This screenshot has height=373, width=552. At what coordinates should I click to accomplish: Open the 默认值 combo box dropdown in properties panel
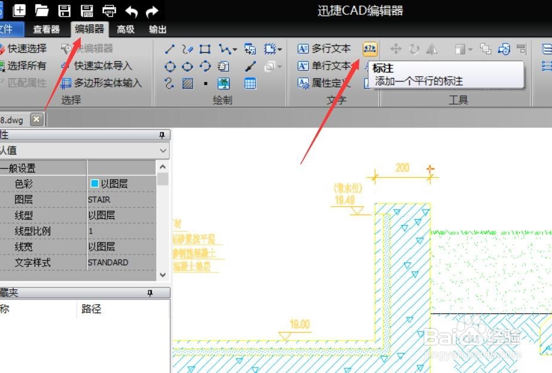point(163,150)
